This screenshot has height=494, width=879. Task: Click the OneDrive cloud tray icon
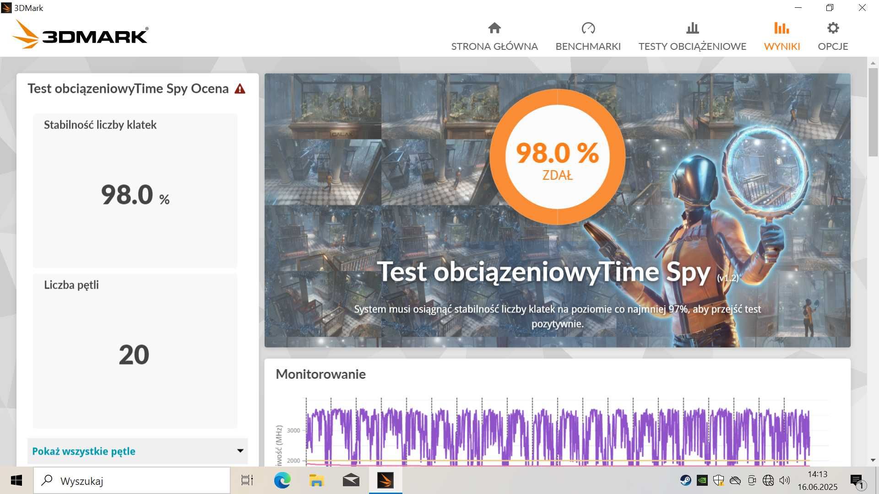[735, 480]
